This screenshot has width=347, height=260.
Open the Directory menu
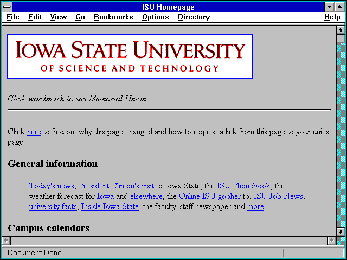194,17
